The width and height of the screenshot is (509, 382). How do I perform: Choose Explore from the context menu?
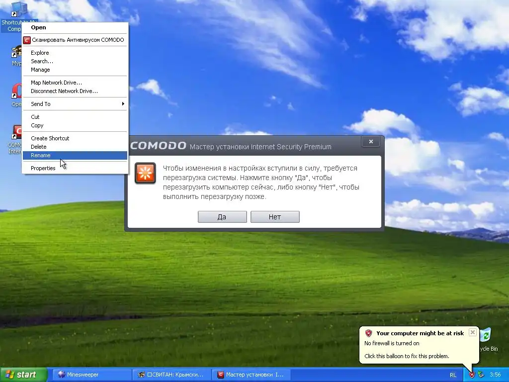click(75, 53)
